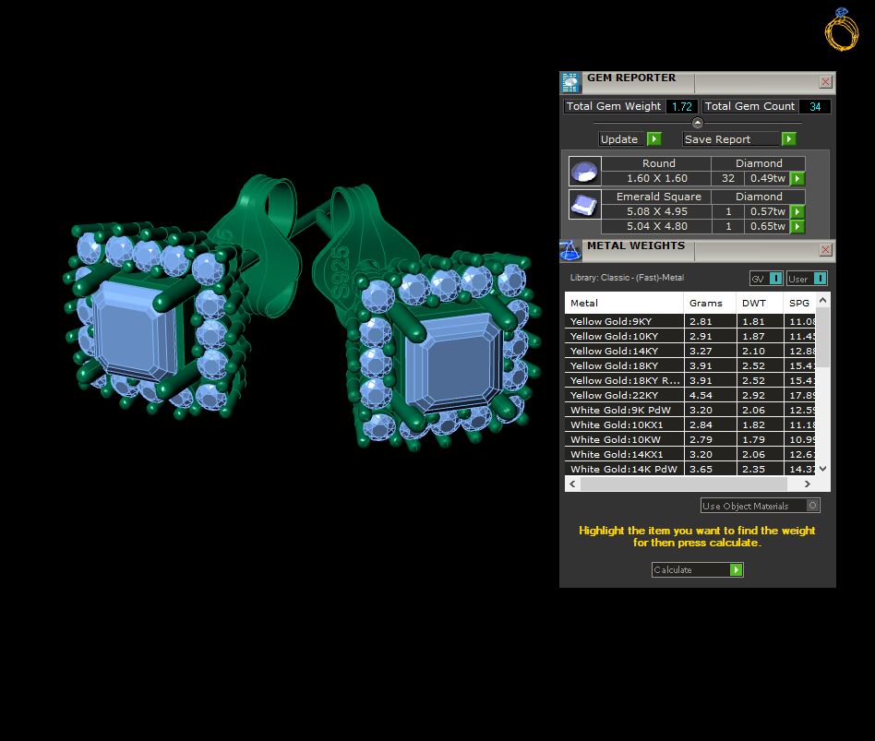Image resolution: width=875 pixels, height=741 pixels.
Task: Select Yellow Gold:14KY row
Action: pyautogui.click(x=689, y=351)
